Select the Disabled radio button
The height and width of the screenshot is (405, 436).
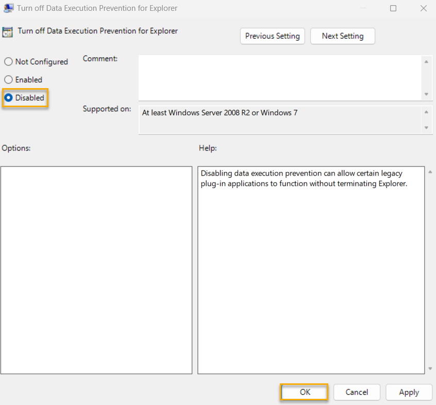[8, 97]
